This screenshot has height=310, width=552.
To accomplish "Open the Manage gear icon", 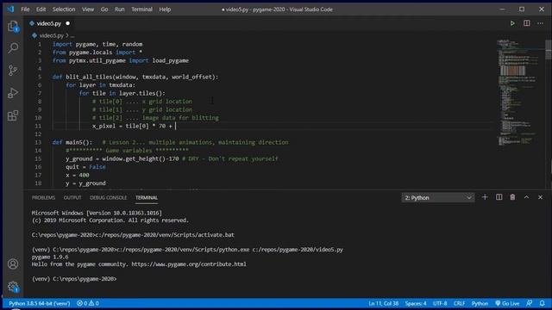I will pyautogui.click(x=13, y=287).
